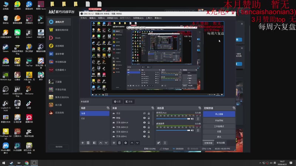Add a new source with the plus icon in 来源 panel
Image resolution: width=296 pixels, height=166 pixels.
pos(114,143)
